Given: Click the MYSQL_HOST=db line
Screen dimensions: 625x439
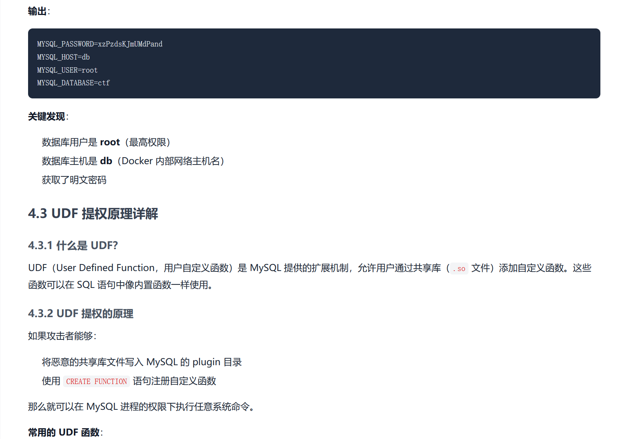Looking at the screenshot, I should [x=63, y=57].
